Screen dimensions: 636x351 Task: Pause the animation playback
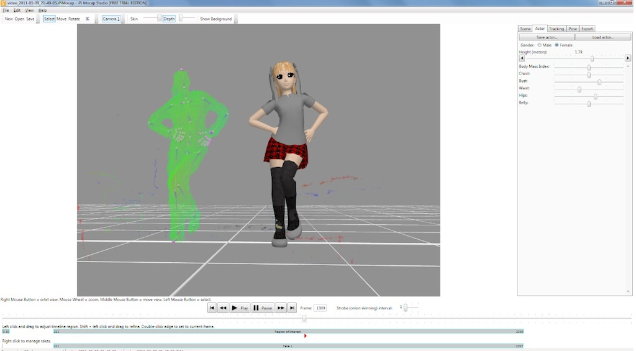click(263, 308)
